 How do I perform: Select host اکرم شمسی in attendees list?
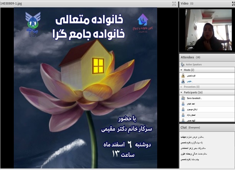click(x=207, y=76)
